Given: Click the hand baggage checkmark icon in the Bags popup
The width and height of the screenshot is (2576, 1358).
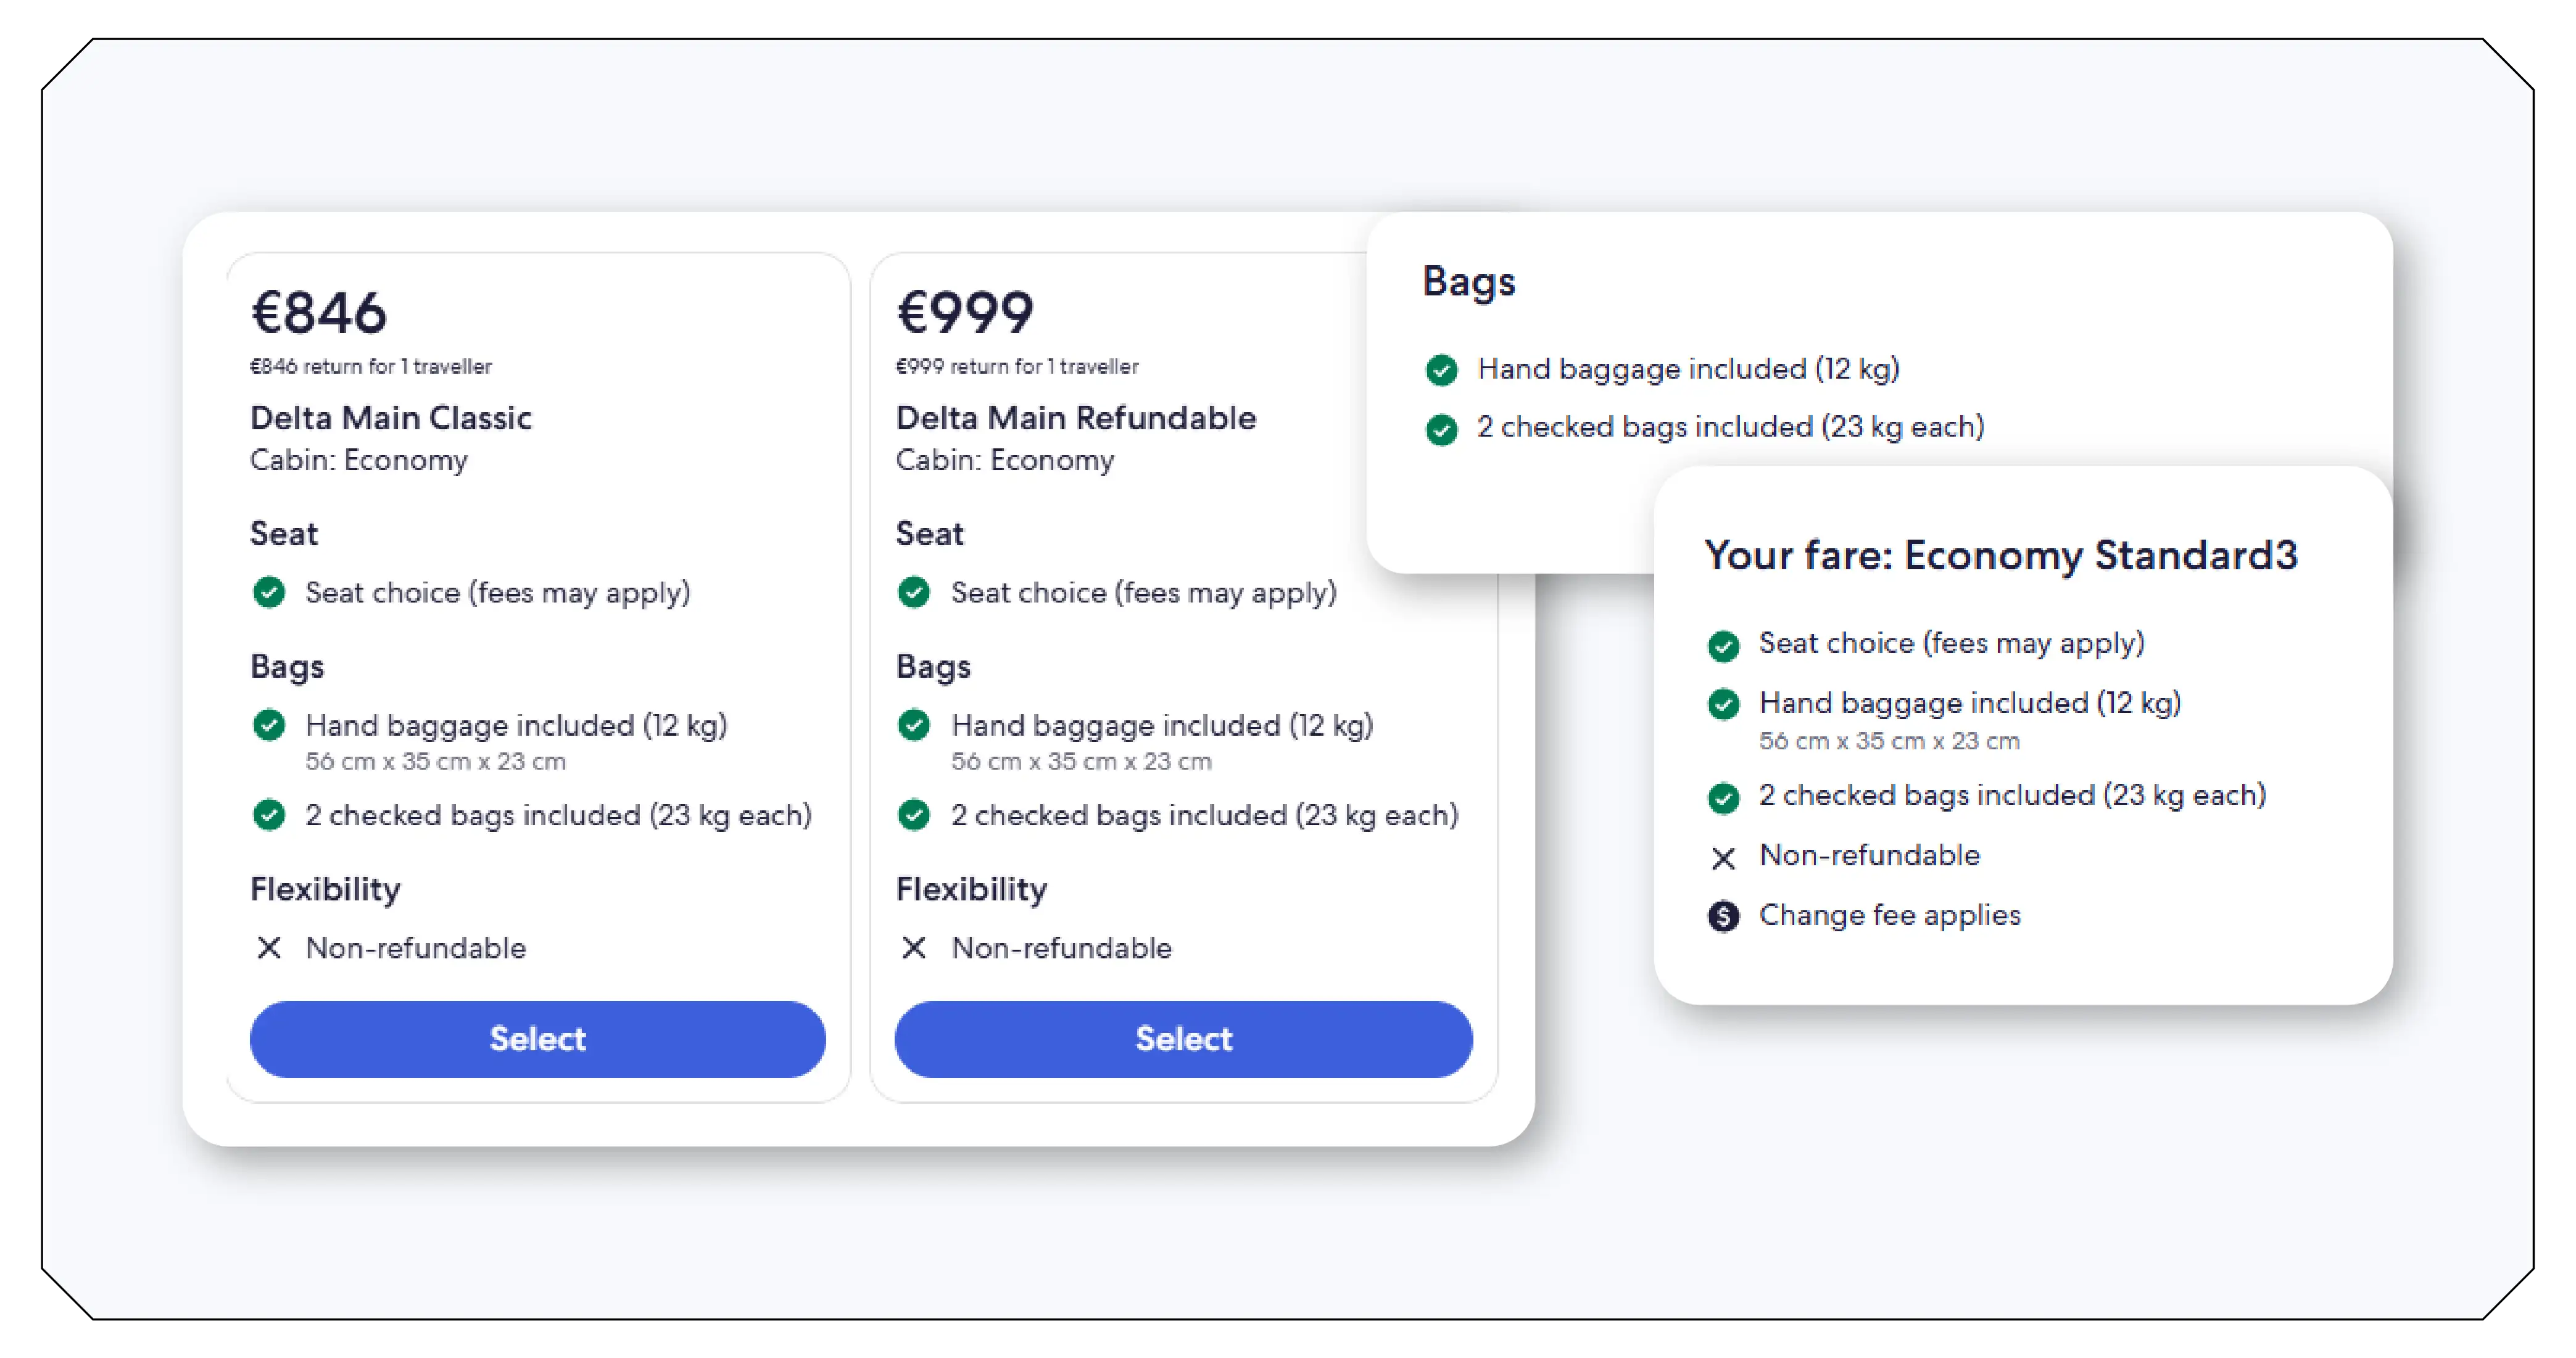Looking at the screenshot, I should [x=1442, y=370].
